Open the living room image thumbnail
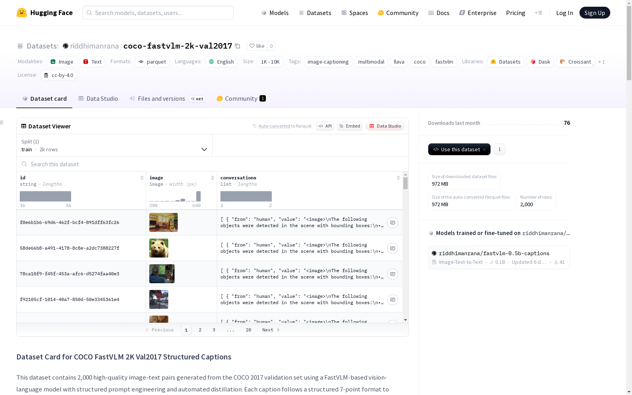Screen dimensions: 632x395 point(164,222)
